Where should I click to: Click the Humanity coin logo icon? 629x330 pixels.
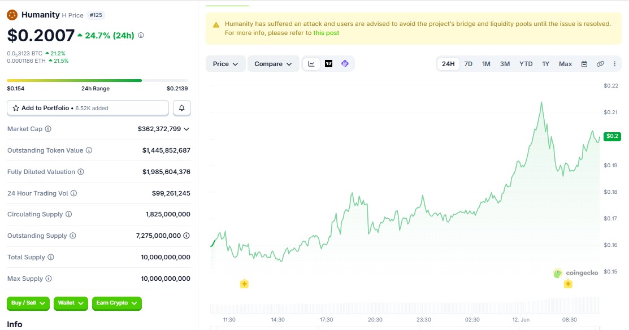pyautogui.click(x=12, y=15)
